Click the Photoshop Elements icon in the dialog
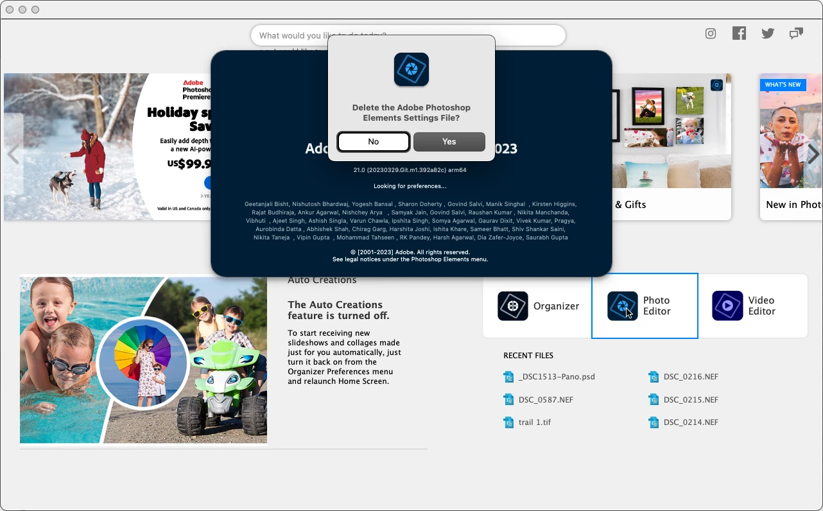The height and width of the screenshot is (511, 823). [411, 70]
